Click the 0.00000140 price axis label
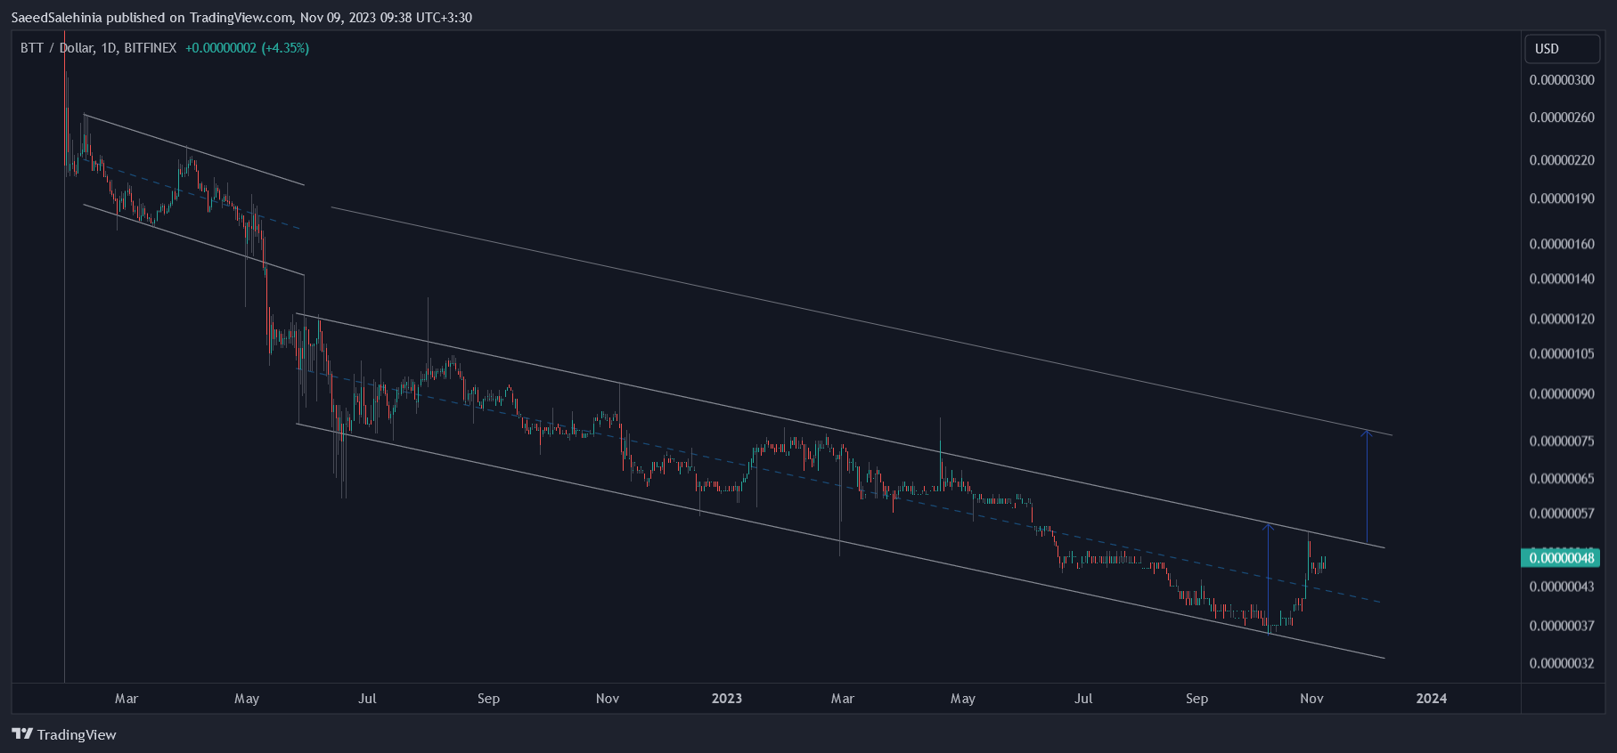This screenshot has height=753, width=1617. click(1562, 279)
